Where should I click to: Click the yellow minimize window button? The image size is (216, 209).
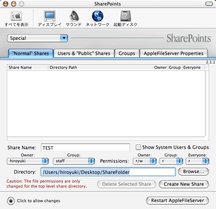point(13,4)
